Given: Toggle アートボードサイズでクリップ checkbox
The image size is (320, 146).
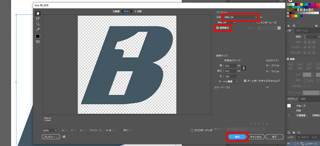Looking at the screenshot, I should [245, 81].
